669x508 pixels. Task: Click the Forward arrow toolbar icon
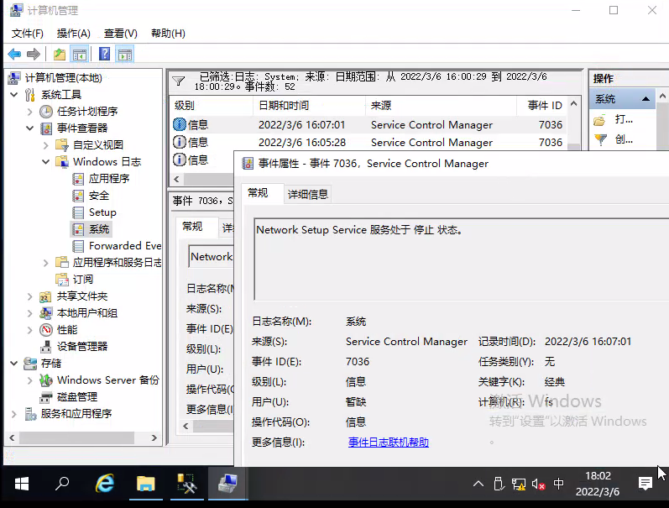tap(34, 55)
